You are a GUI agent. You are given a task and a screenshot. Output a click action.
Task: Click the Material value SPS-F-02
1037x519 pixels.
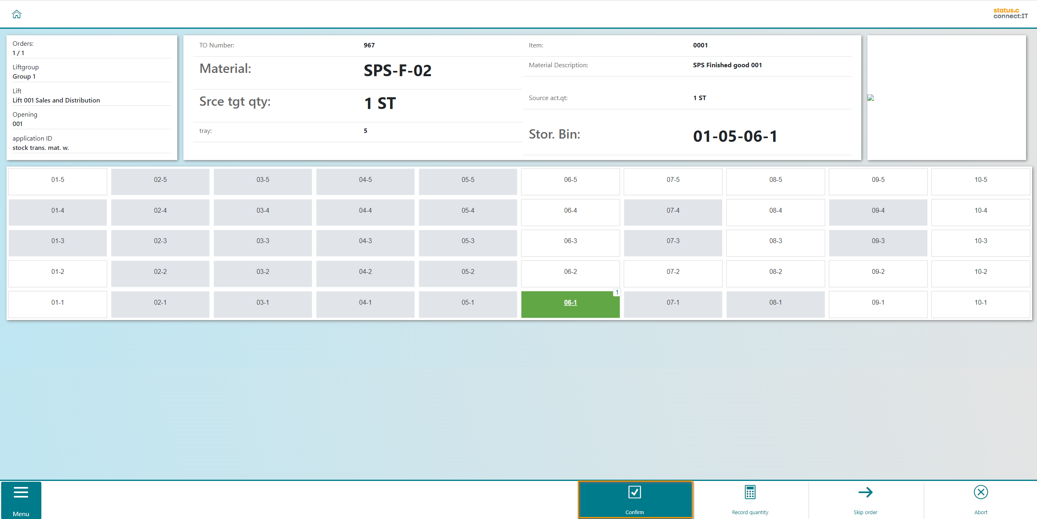point(397,71)
